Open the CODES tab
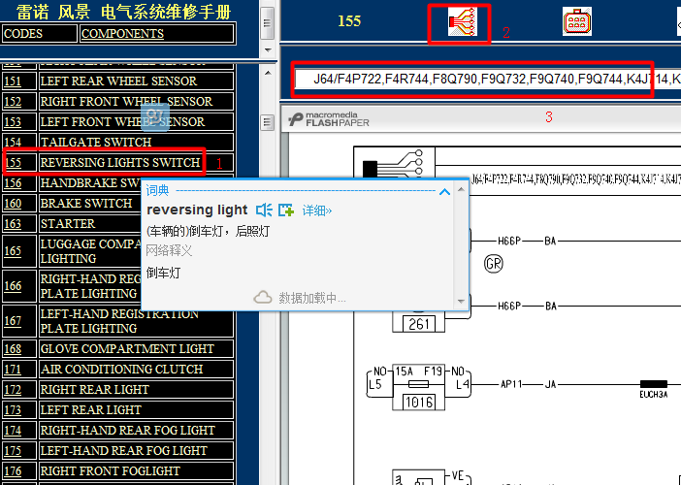Screen dimensions: 681x485 point(39,33)
